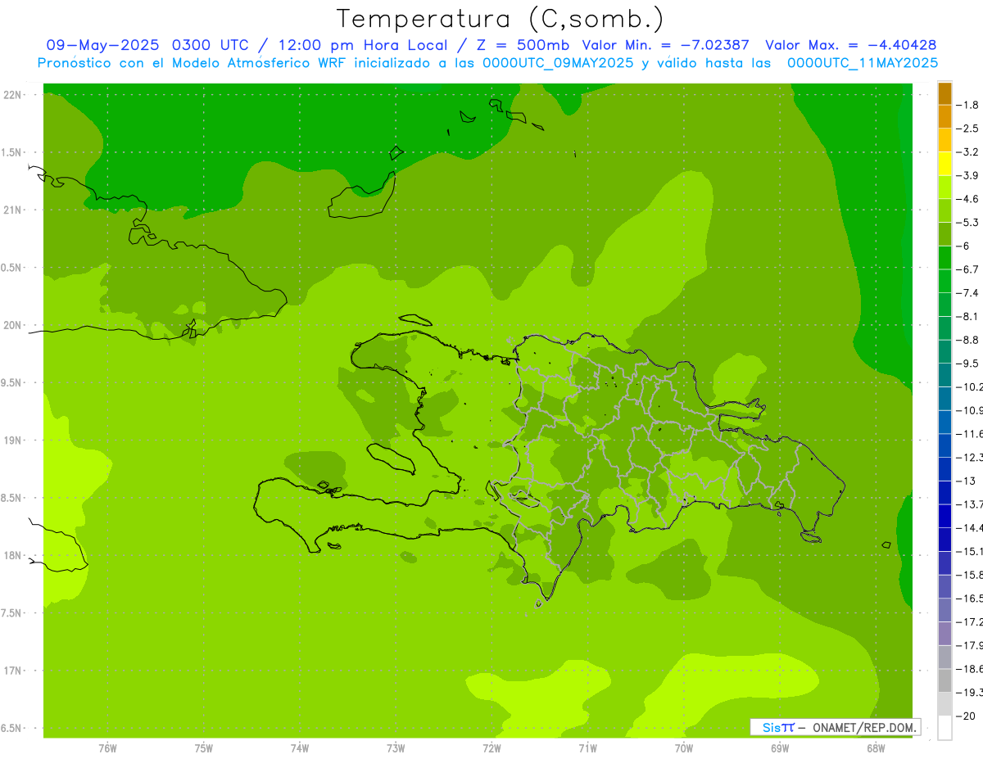
Task: Click the 'Valor Min. = -7.02387' readout
Action: 665,45
